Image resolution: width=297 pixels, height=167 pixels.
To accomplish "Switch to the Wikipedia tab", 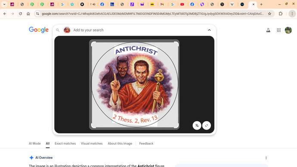I will [x=232, y=4].
